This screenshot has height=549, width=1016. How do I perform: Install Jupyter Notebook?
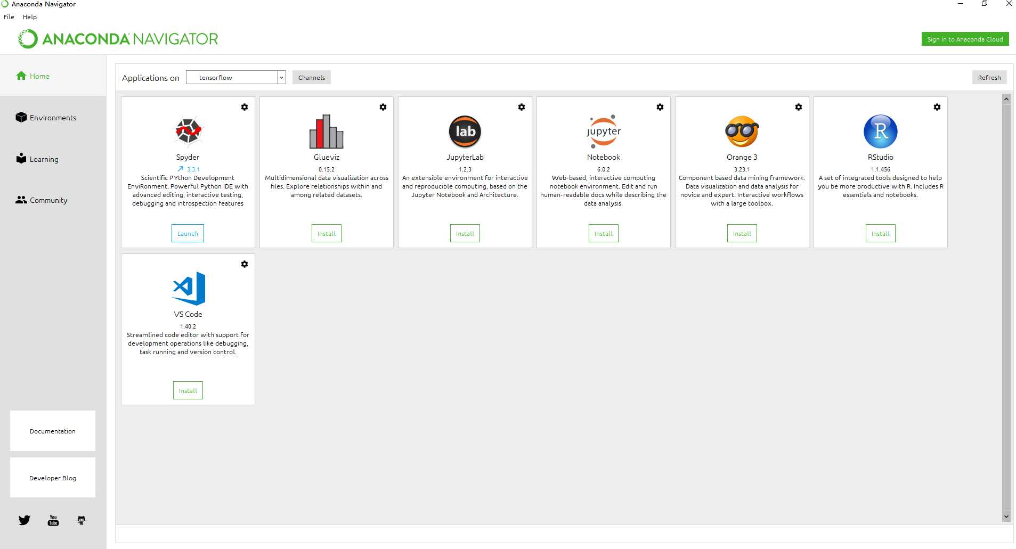(x=604, y=233)
